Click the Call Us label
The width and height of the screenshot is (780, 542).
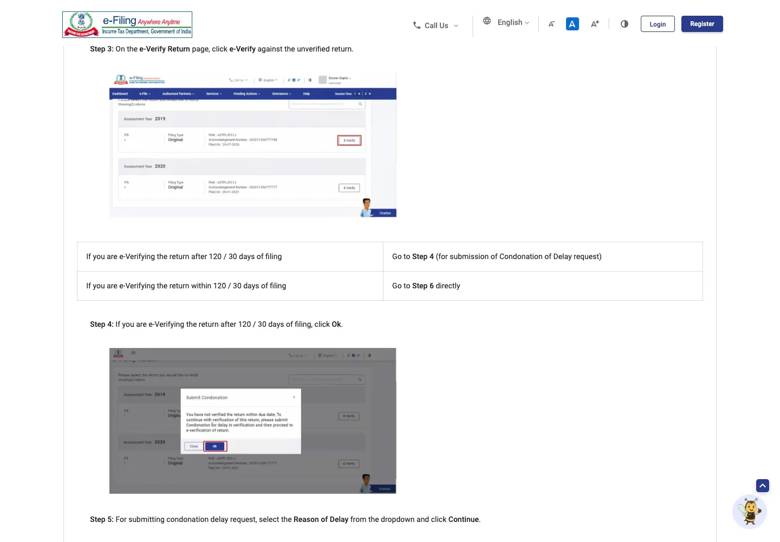point(436,25)
